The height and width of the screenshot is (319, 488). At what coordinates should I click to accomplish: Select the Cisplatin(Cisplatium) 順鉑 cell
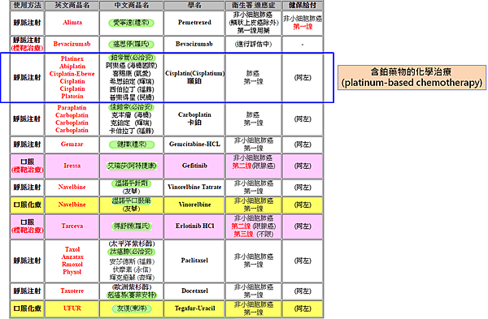[x=194, y=77]
